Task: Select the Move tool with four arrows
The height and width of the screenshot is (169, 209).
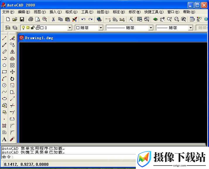Action: 12,72
